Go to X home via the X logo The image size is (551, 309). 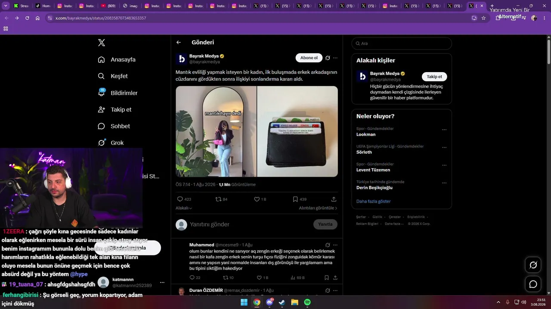tap(102, 42)
